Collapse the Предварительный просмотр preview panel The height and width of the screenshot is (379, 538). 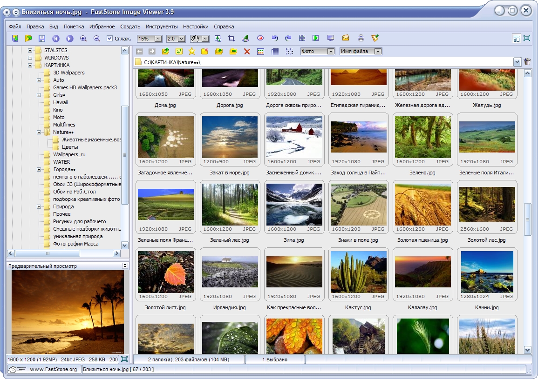(x=125, y=266)
